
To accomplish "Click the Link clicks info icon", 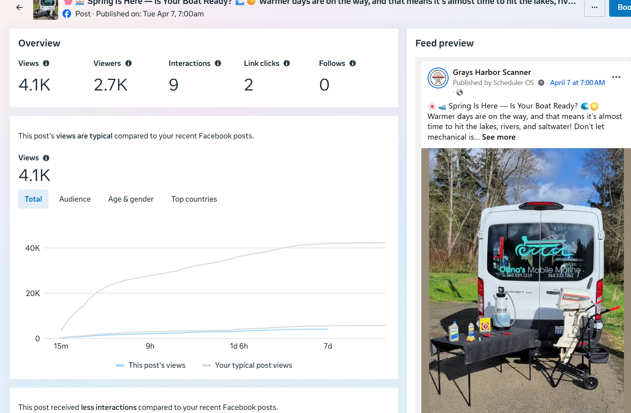I will [287, 63].
